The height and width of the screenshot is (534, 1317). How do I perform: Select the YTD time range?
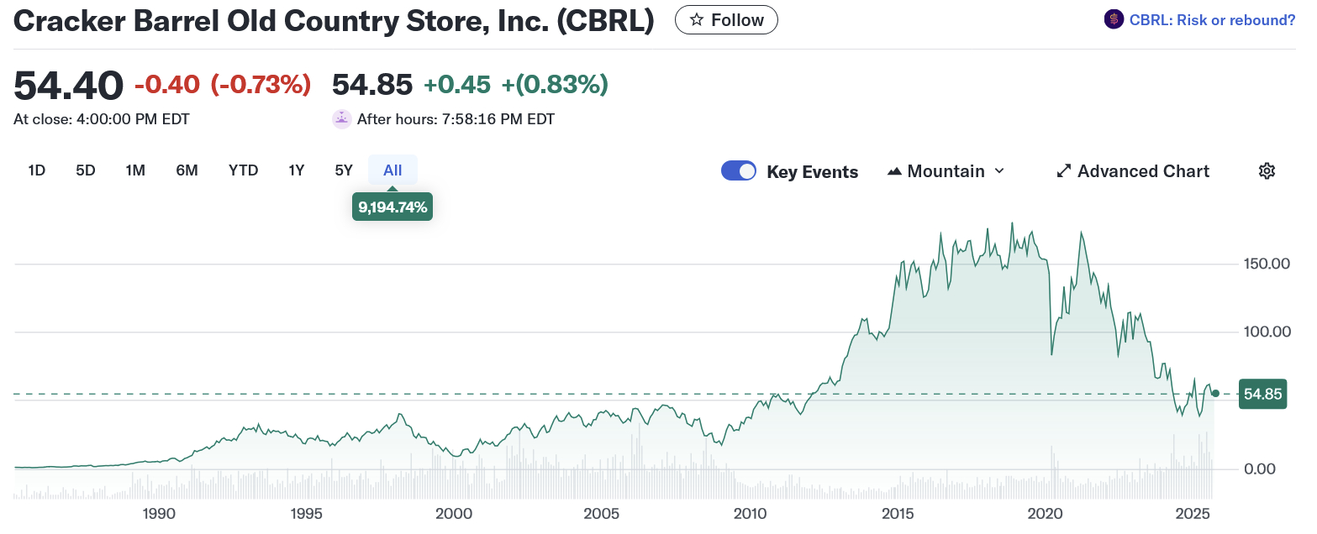(243, 170)
